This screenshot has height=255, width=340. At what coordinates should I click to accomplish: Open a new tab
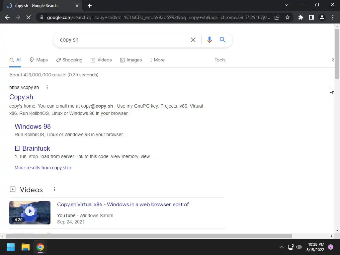[90, 6]
